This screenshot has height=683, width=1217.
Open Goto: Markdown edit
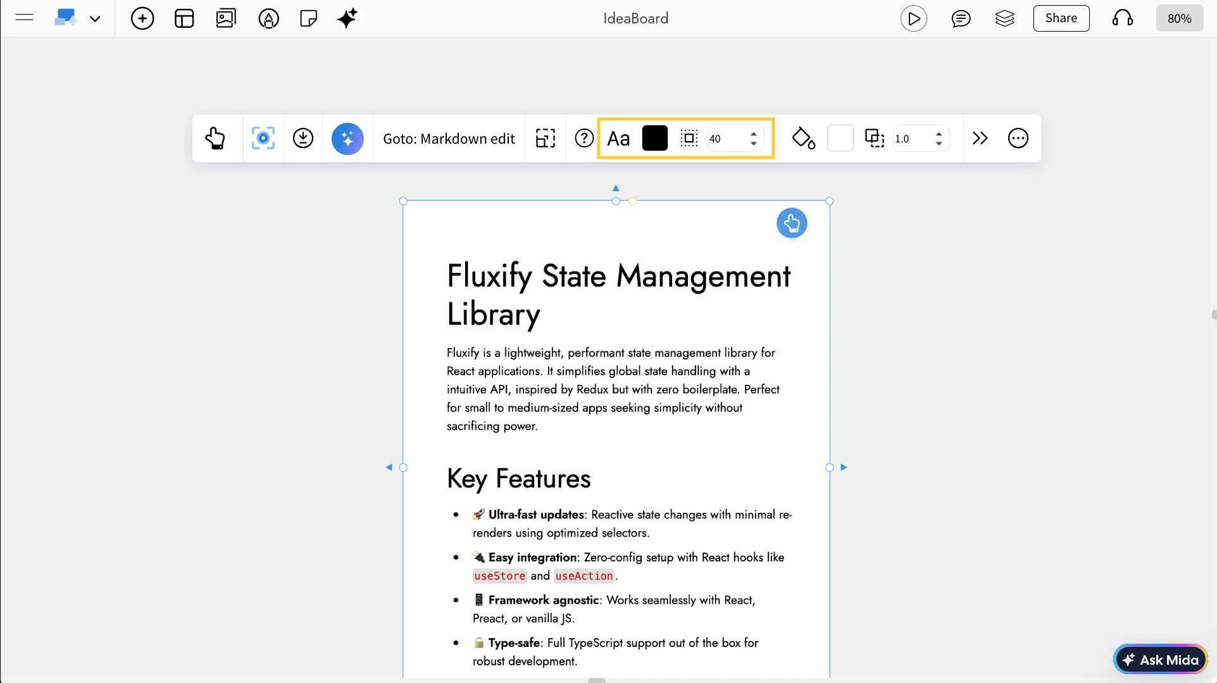click(449, 139)
